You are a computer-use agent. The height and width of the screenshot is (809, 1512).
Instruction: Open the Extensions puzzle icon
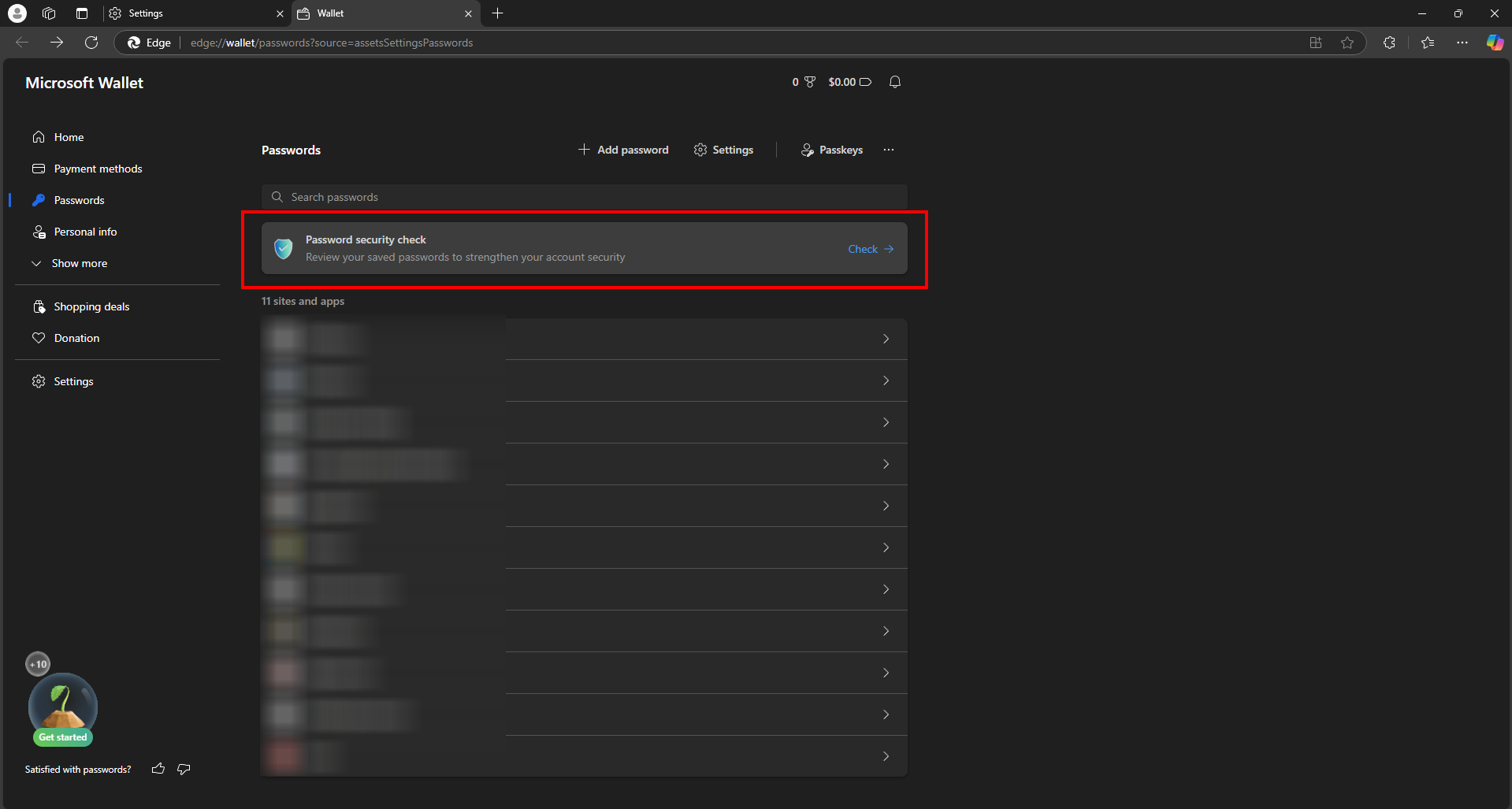1389,43
